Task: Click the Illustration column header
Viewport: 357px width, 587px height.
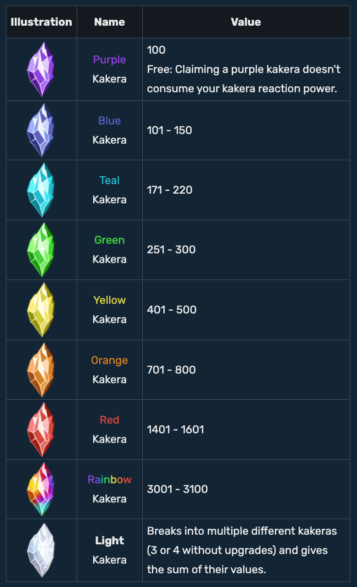Action: pyautogui.click(x=41, y=22)
